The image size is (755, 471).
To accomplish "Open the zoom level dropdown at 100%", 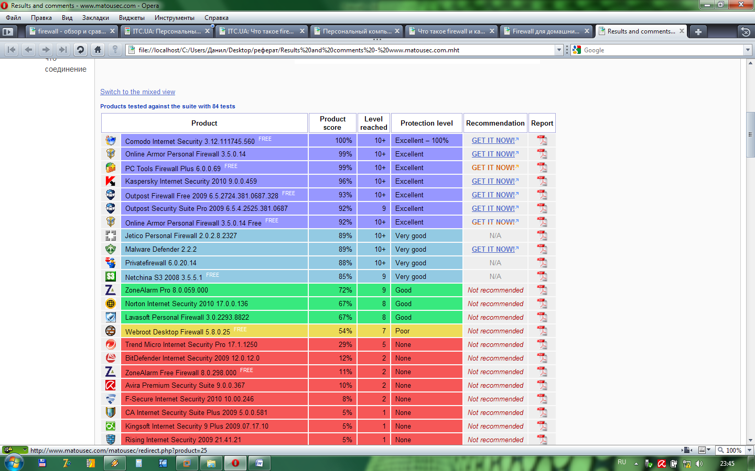I will tap(749, 450).
